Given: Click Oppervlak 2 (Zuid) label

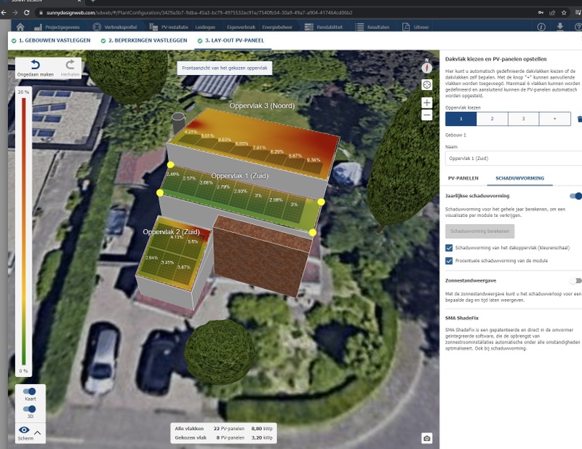Looking at the screenshot, I should pyautogui.click(x=171, y=231).
